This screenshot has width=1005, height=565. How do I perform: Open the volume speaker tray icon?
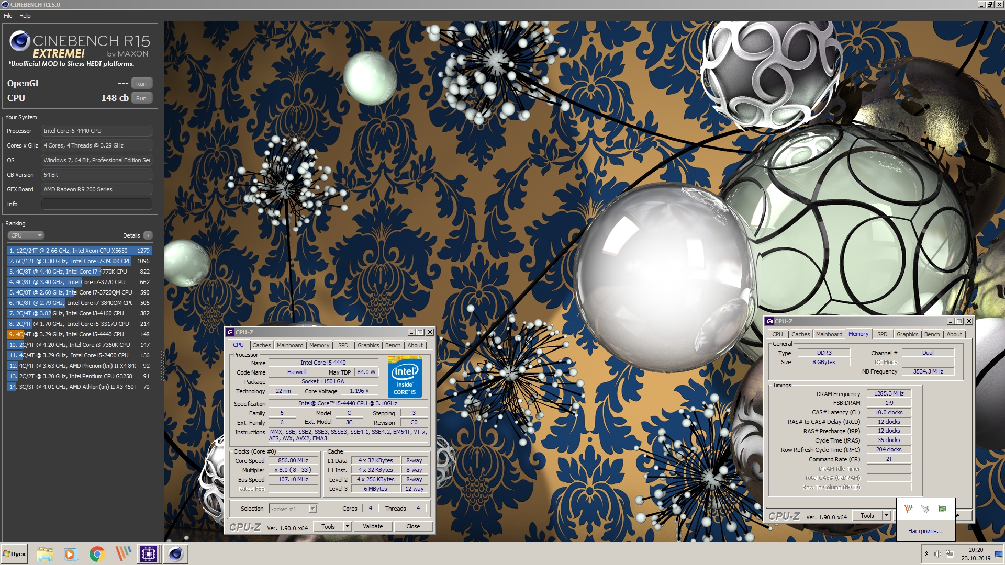(x=937, y=554)
